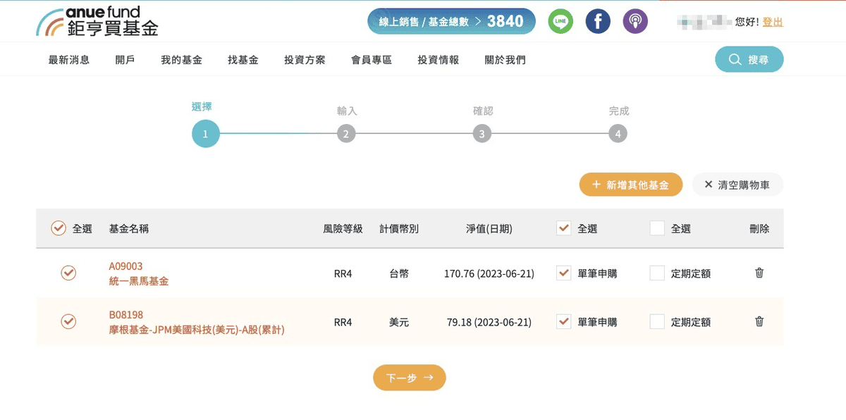Proceed with 下一步 button
The height and width of the screenshot is (420, 846).
coord(410,378)
